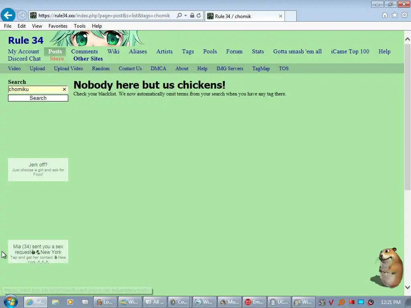This screenshot has width=411, height=308.
Task: Go back using the browser back arrow
Action: click(x=8, y=15)
